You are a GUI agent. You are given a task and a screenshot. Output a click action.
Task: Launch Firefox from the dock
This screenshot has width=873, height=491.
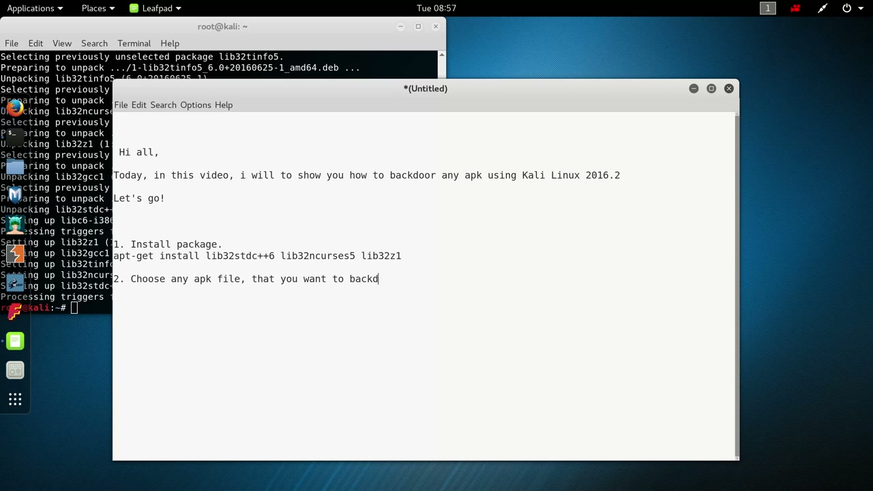tap(15, 108)
